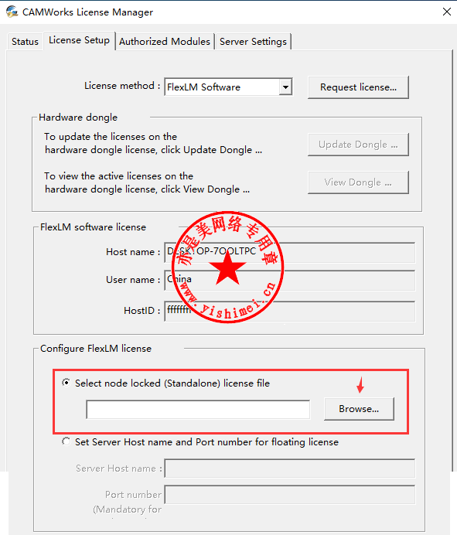Click the CAMWorks app icon in title bar

click(12, 12)
